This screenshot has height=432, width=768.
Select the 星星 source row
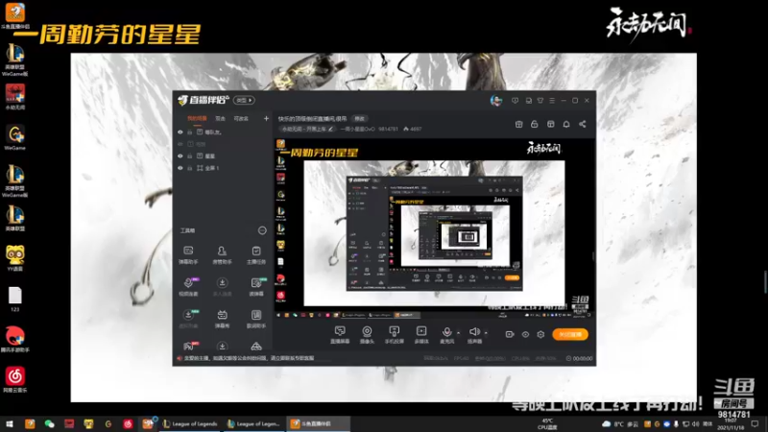[224, 156]
